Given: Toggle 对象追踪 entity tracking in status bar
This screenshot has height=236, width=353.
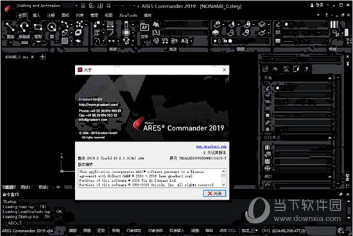Looking at the screenshot, I should click(x=155, y=231).
